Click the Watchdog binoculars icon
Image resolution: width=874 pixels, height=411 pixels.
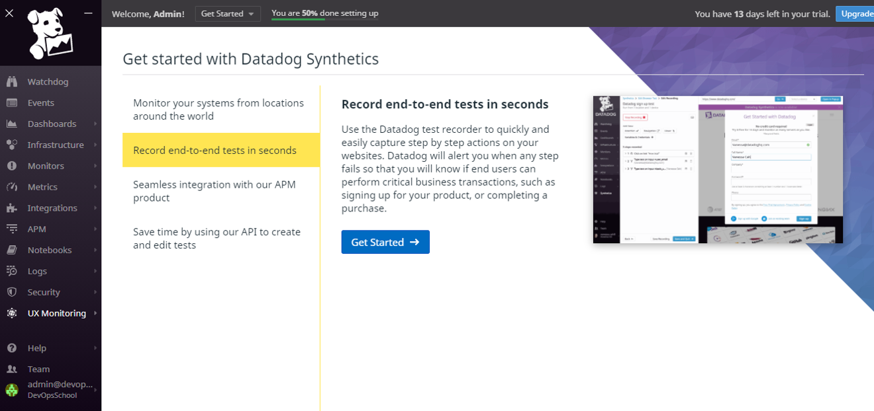coord(12,82)
